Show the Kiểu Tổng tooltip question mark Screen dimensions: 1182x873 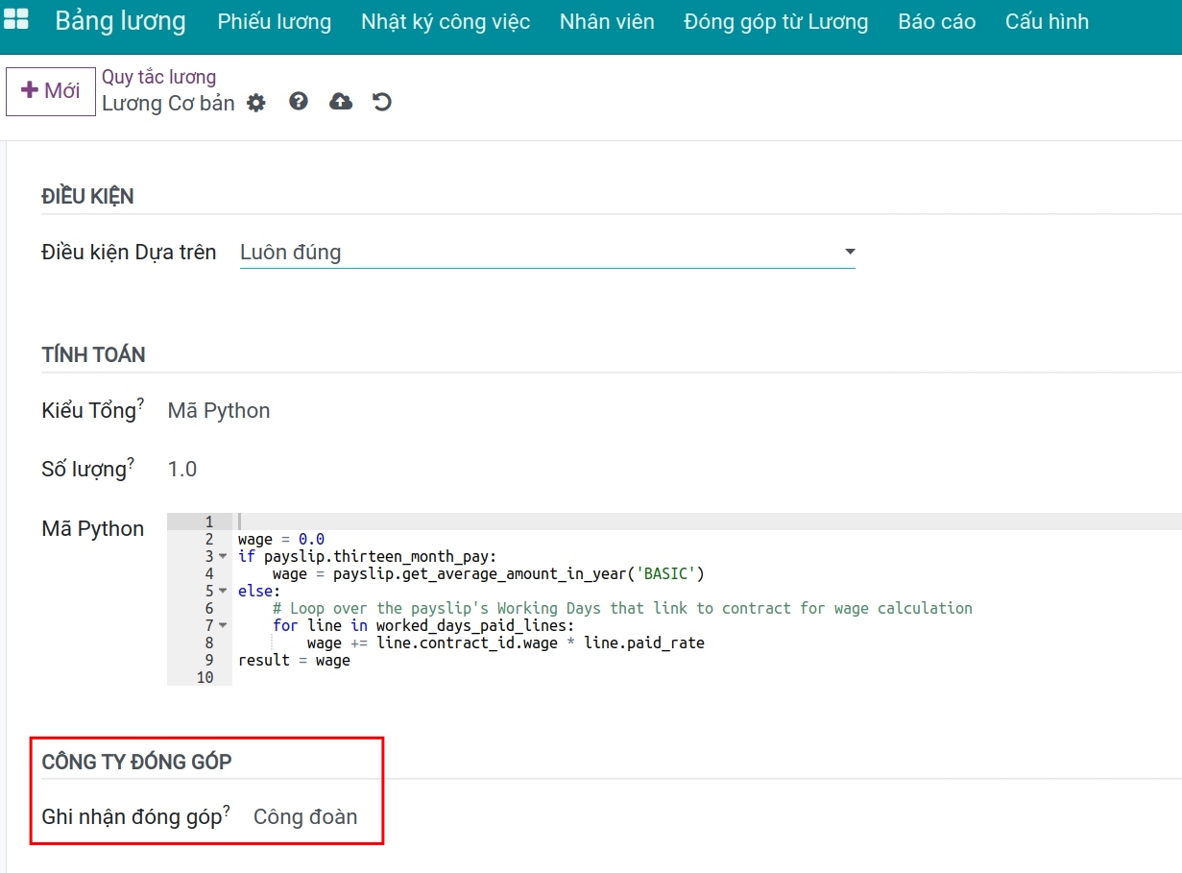click(x=140, y=403)
